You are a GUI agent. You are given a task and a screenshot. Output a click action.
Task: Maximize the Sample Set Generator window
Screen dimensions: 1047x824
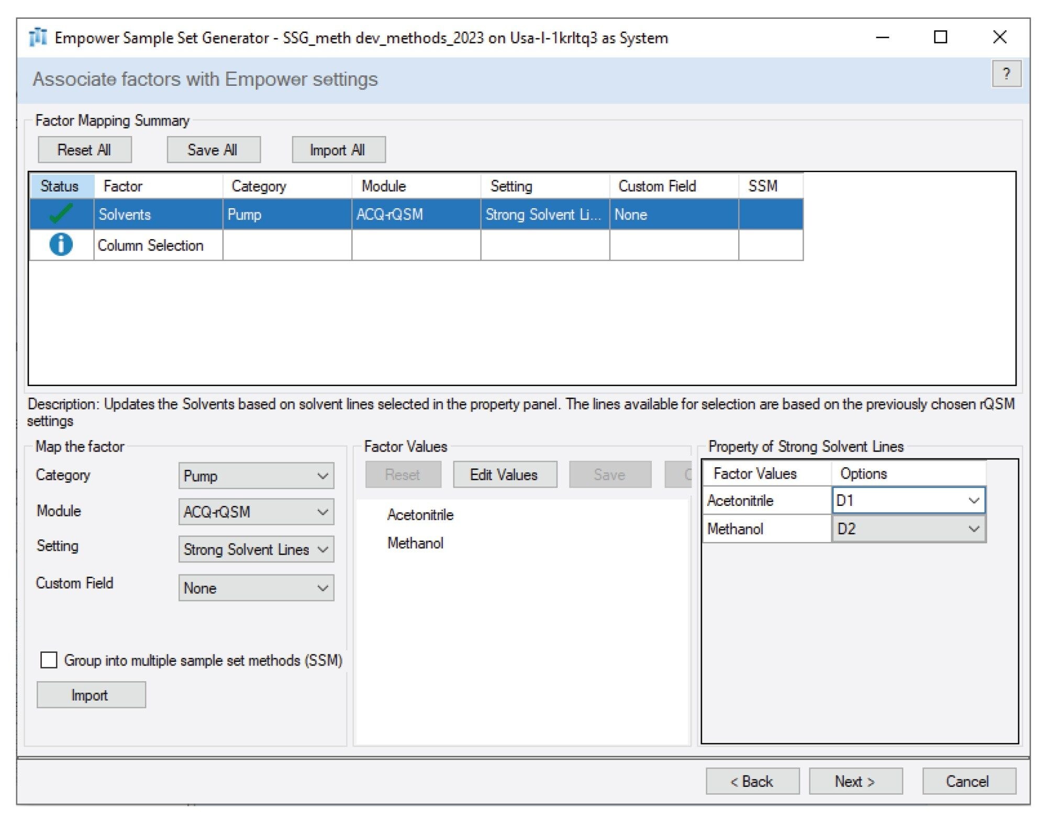[940, 37]
